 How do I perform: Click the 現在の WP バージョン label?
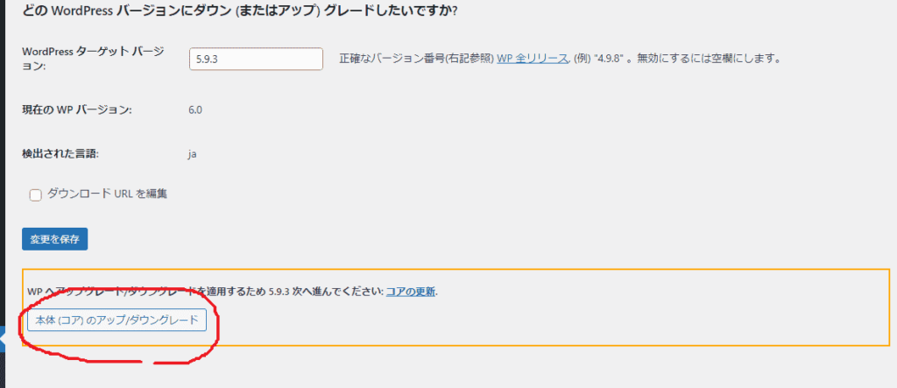pyautogui.click(x=77, y=109)
